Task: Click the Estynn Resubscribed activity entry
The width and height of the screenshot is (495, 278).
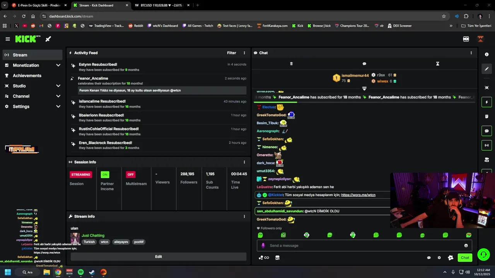Action: point(159,67)
